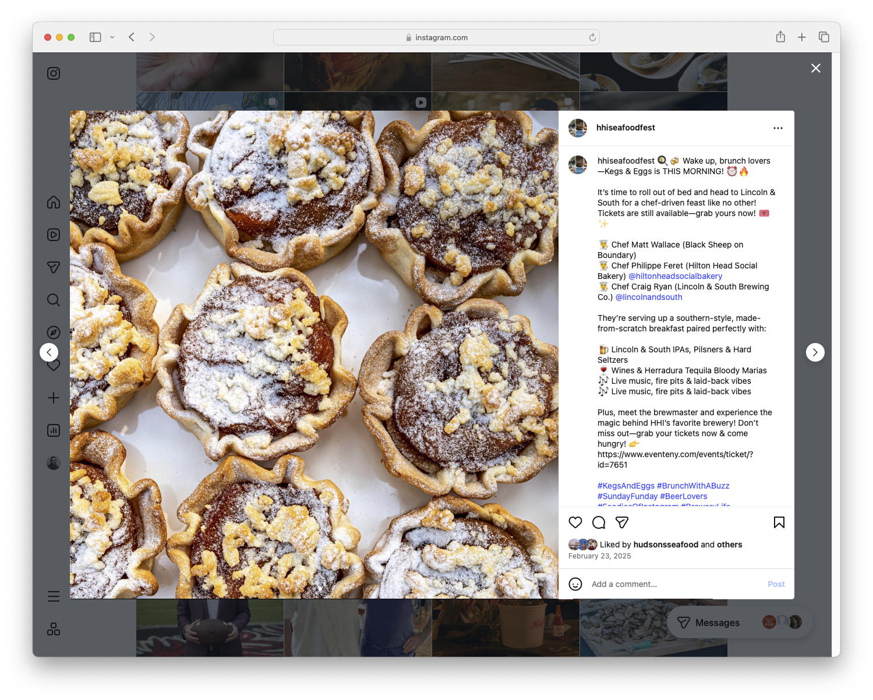The height and width of the screenshot is (700, 873).
Task: Advance to the next post with the right arrow
Action: point(815,352)
